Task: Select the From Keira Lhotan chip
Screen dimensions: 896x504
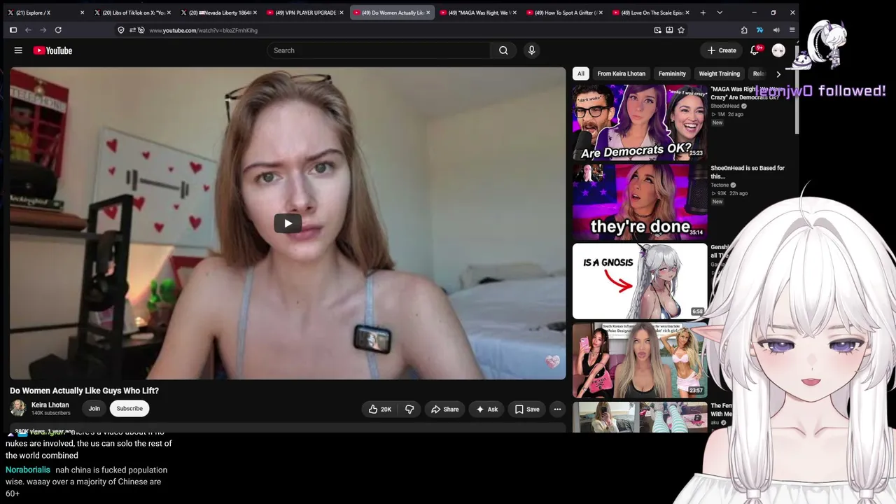Action: pyautogui.click(x=622, y=73)
